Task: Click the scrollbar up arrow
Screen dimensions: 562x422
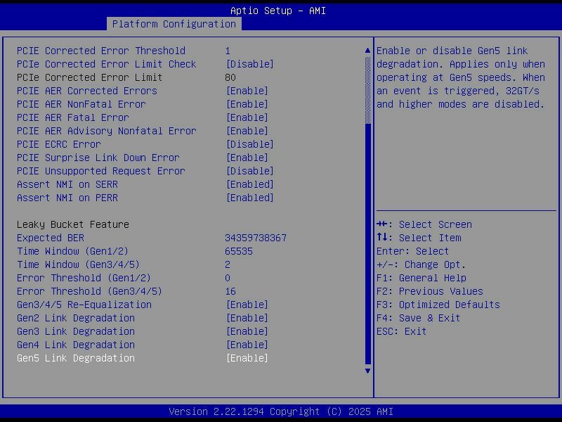Action: [367, 51]
